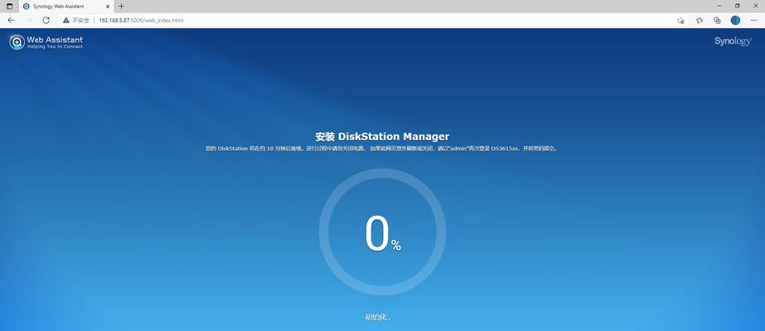765x331 pixels.
Task: Open the browser settings ellipsis menu
Action: tap(753, 21)
